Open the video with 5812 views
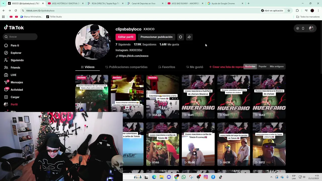Screen dimensions: 322x181 click(269, 144)
